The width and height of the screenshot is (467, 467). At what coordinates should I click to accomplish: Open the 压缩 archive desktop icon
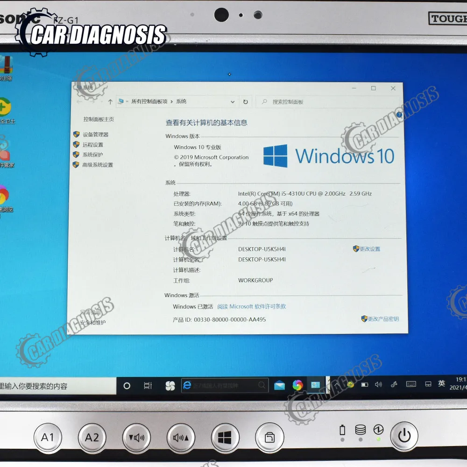6,69
